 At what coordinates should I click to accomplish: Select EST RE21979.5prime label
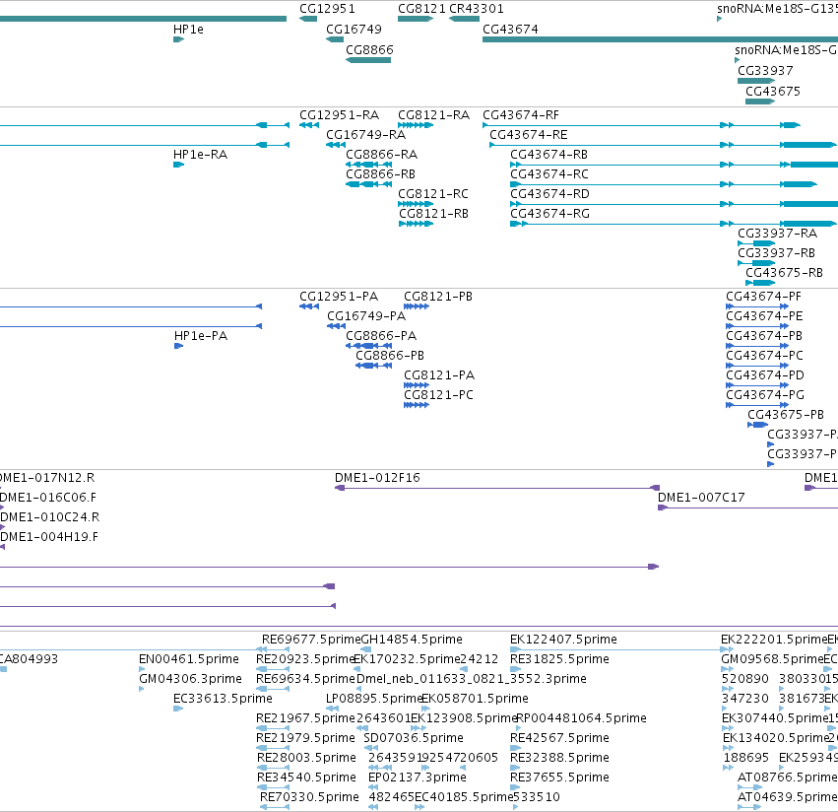click(305, 738)
